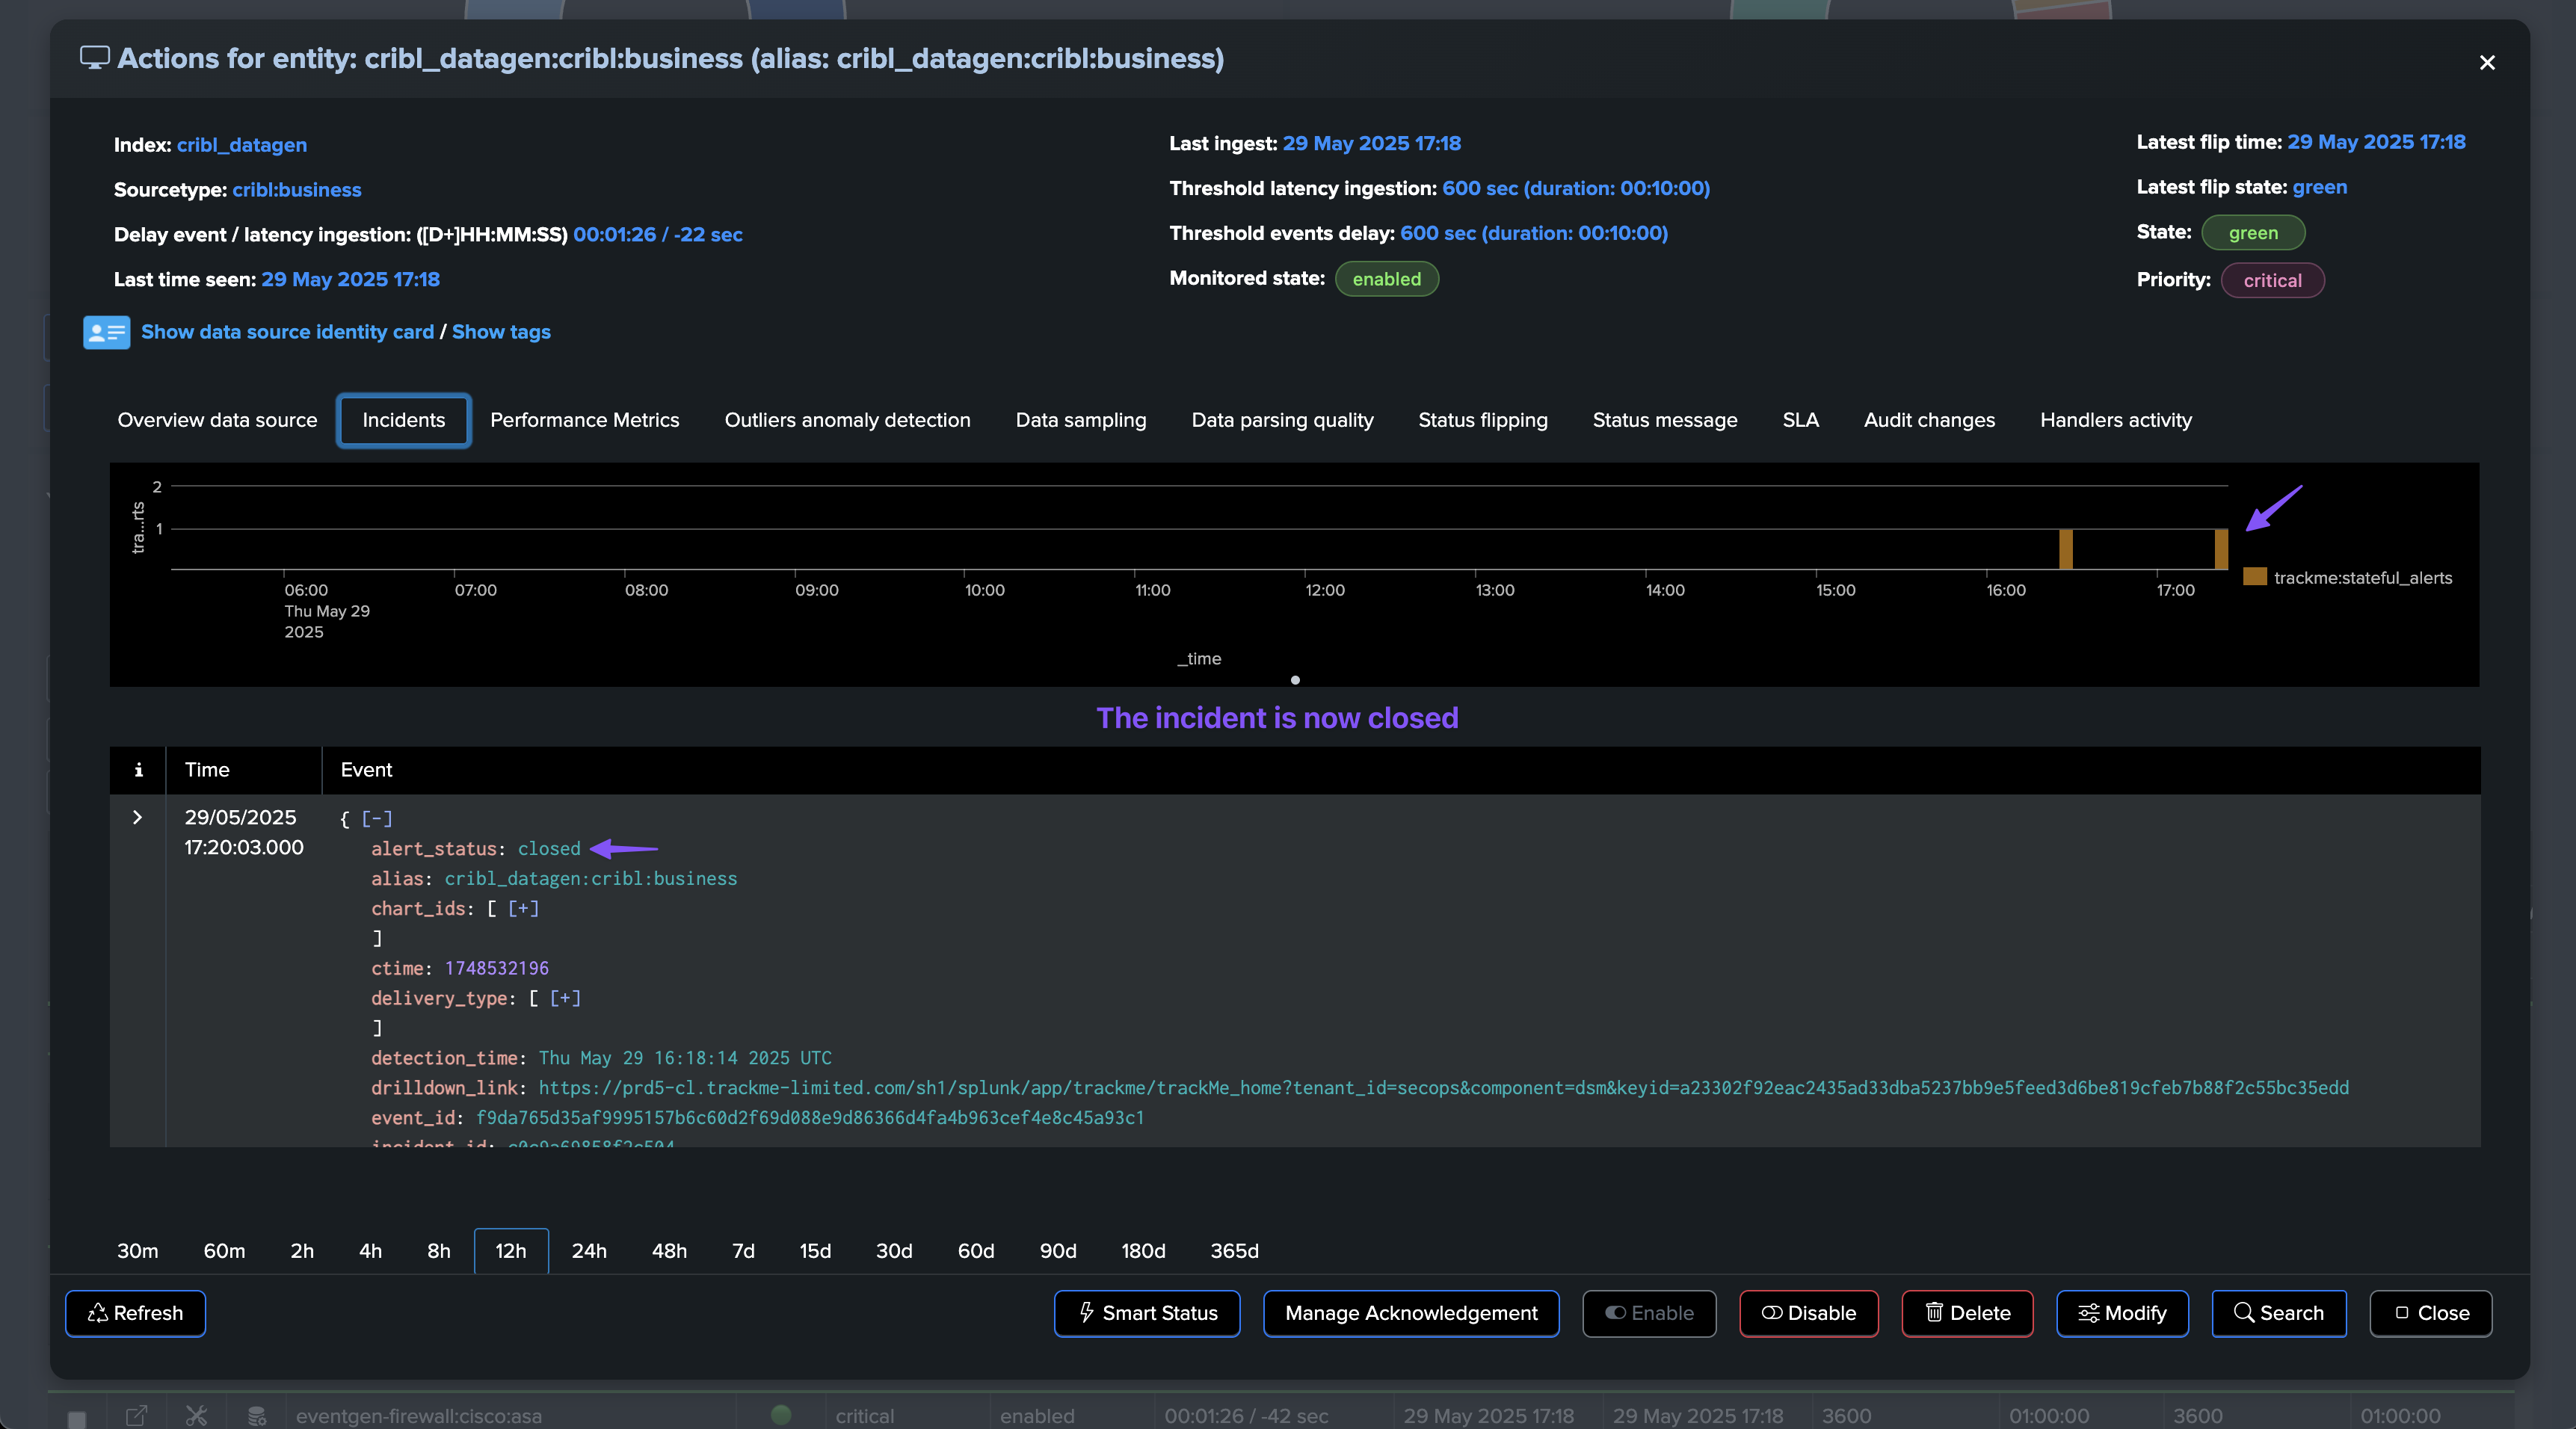Click the Enable toggle button
This screenshot has width=2576, height=1429.
pos(1649,1313)
